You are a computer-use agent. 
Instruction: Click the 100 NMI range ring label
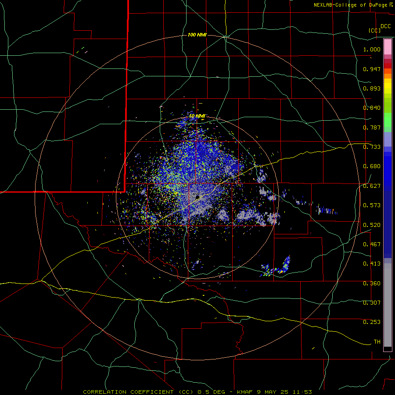(x=197, y=35)
